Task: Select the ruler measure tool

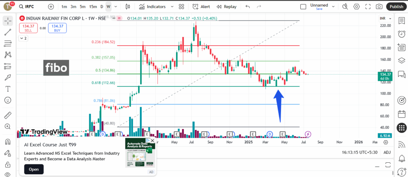Action: tap(8, 115)
